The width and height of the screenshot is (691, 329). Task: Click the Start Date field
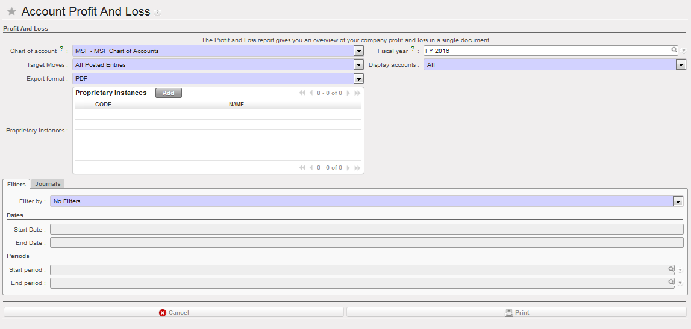(x=367, y=230)
